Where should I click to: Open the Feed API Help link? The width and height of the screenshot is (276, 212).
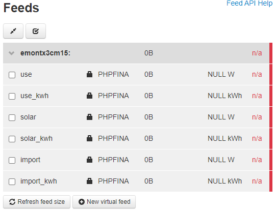pos(249,3)
